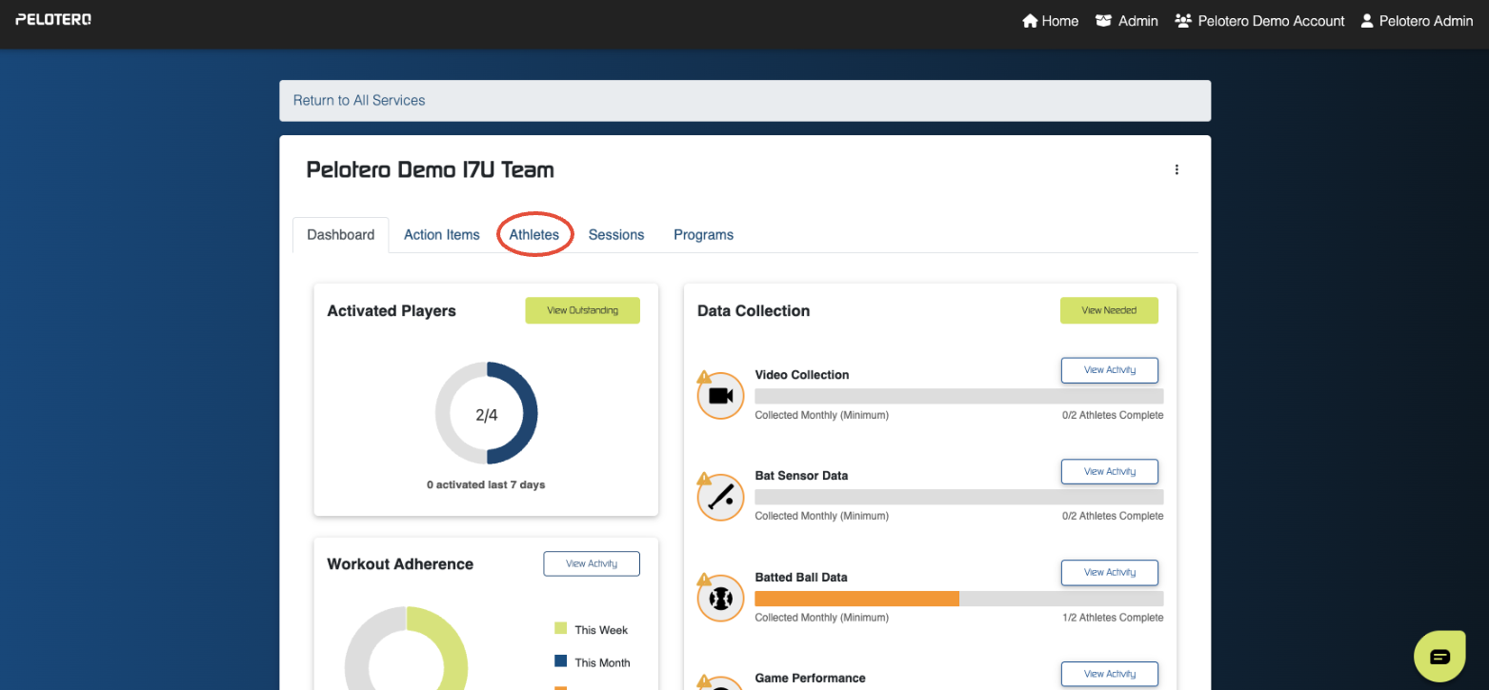Switch to the Athletes tab
The height and width of the screenshot is (690, 1489).
click(534, 234)
